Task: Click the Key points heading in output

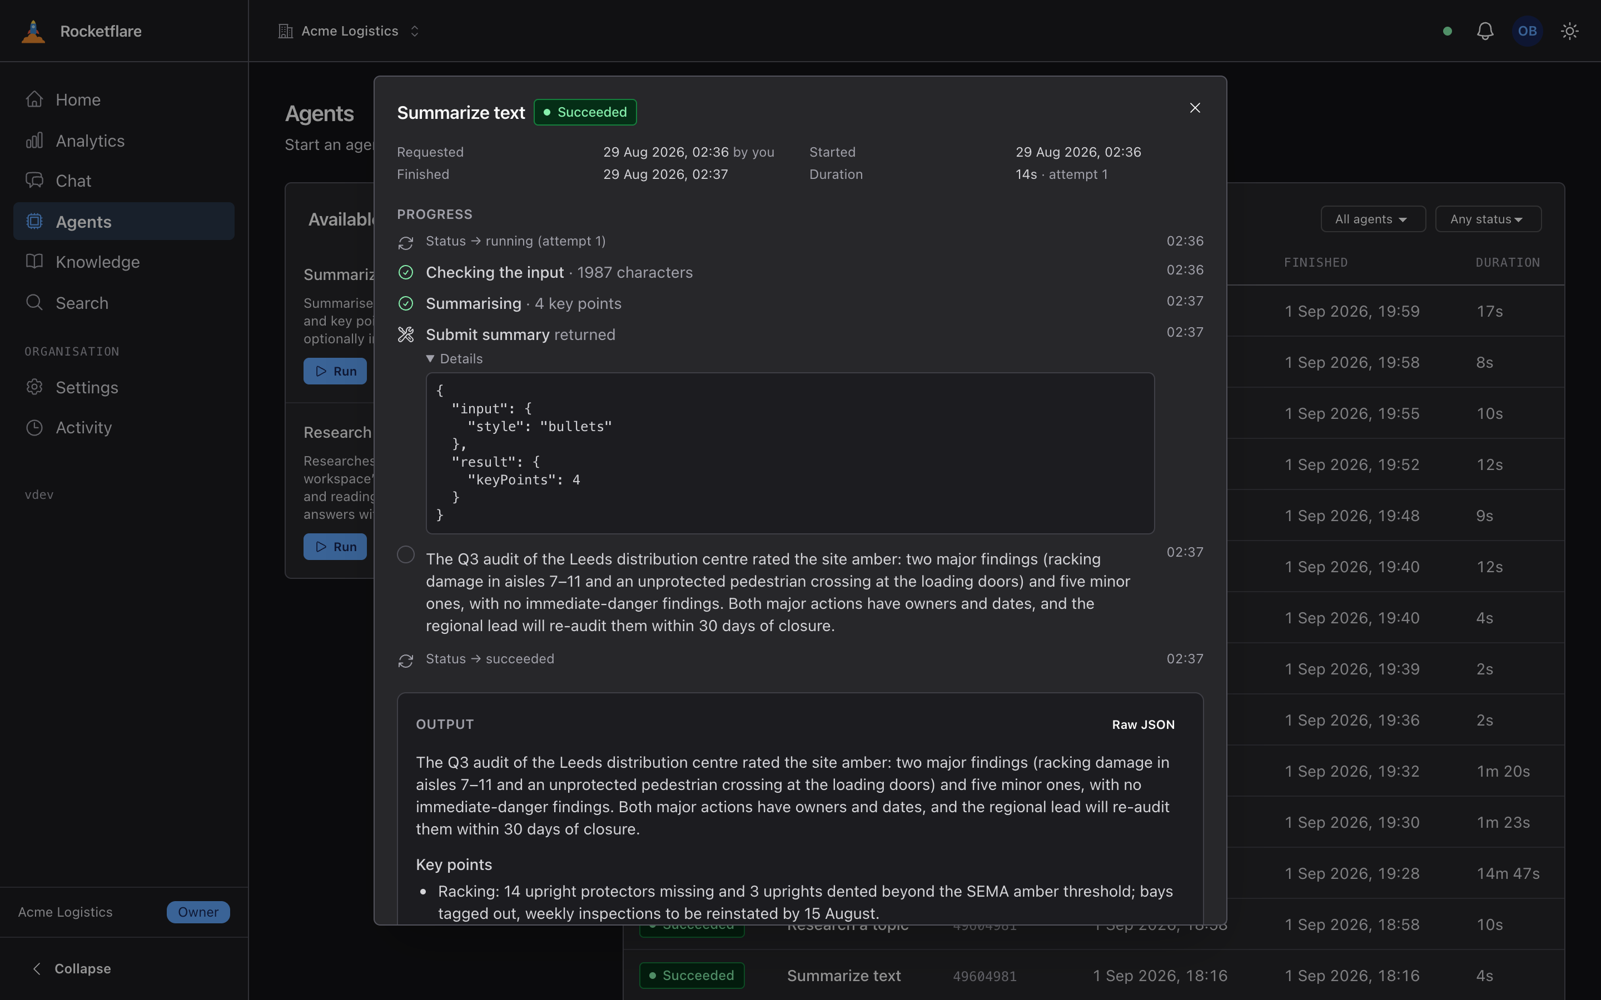Action: pyautogui.click(x=453, y=864)
